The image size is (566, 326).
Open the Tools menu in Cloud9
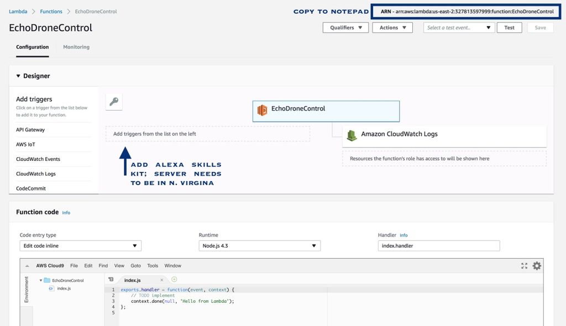[x=153, y=266]
